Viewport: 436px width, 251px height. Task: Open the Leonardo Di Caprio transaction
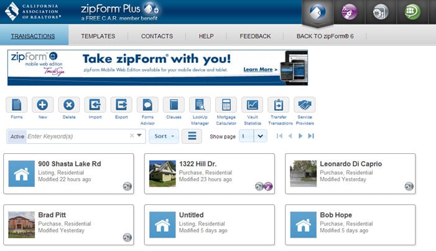[x=350, y=174]
